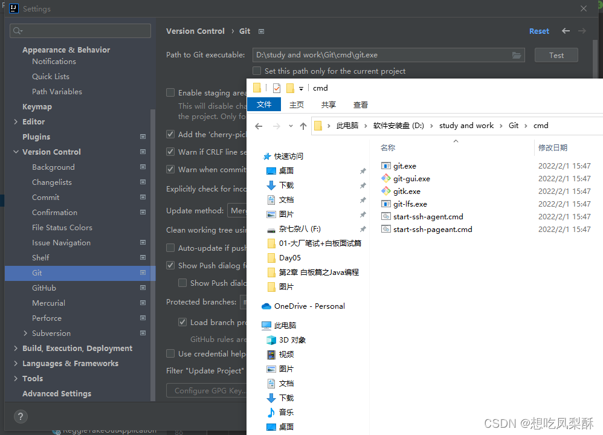The image size is (603, 435).
Task: Click the project icon next to GitHub
Action: coord(143,288)
